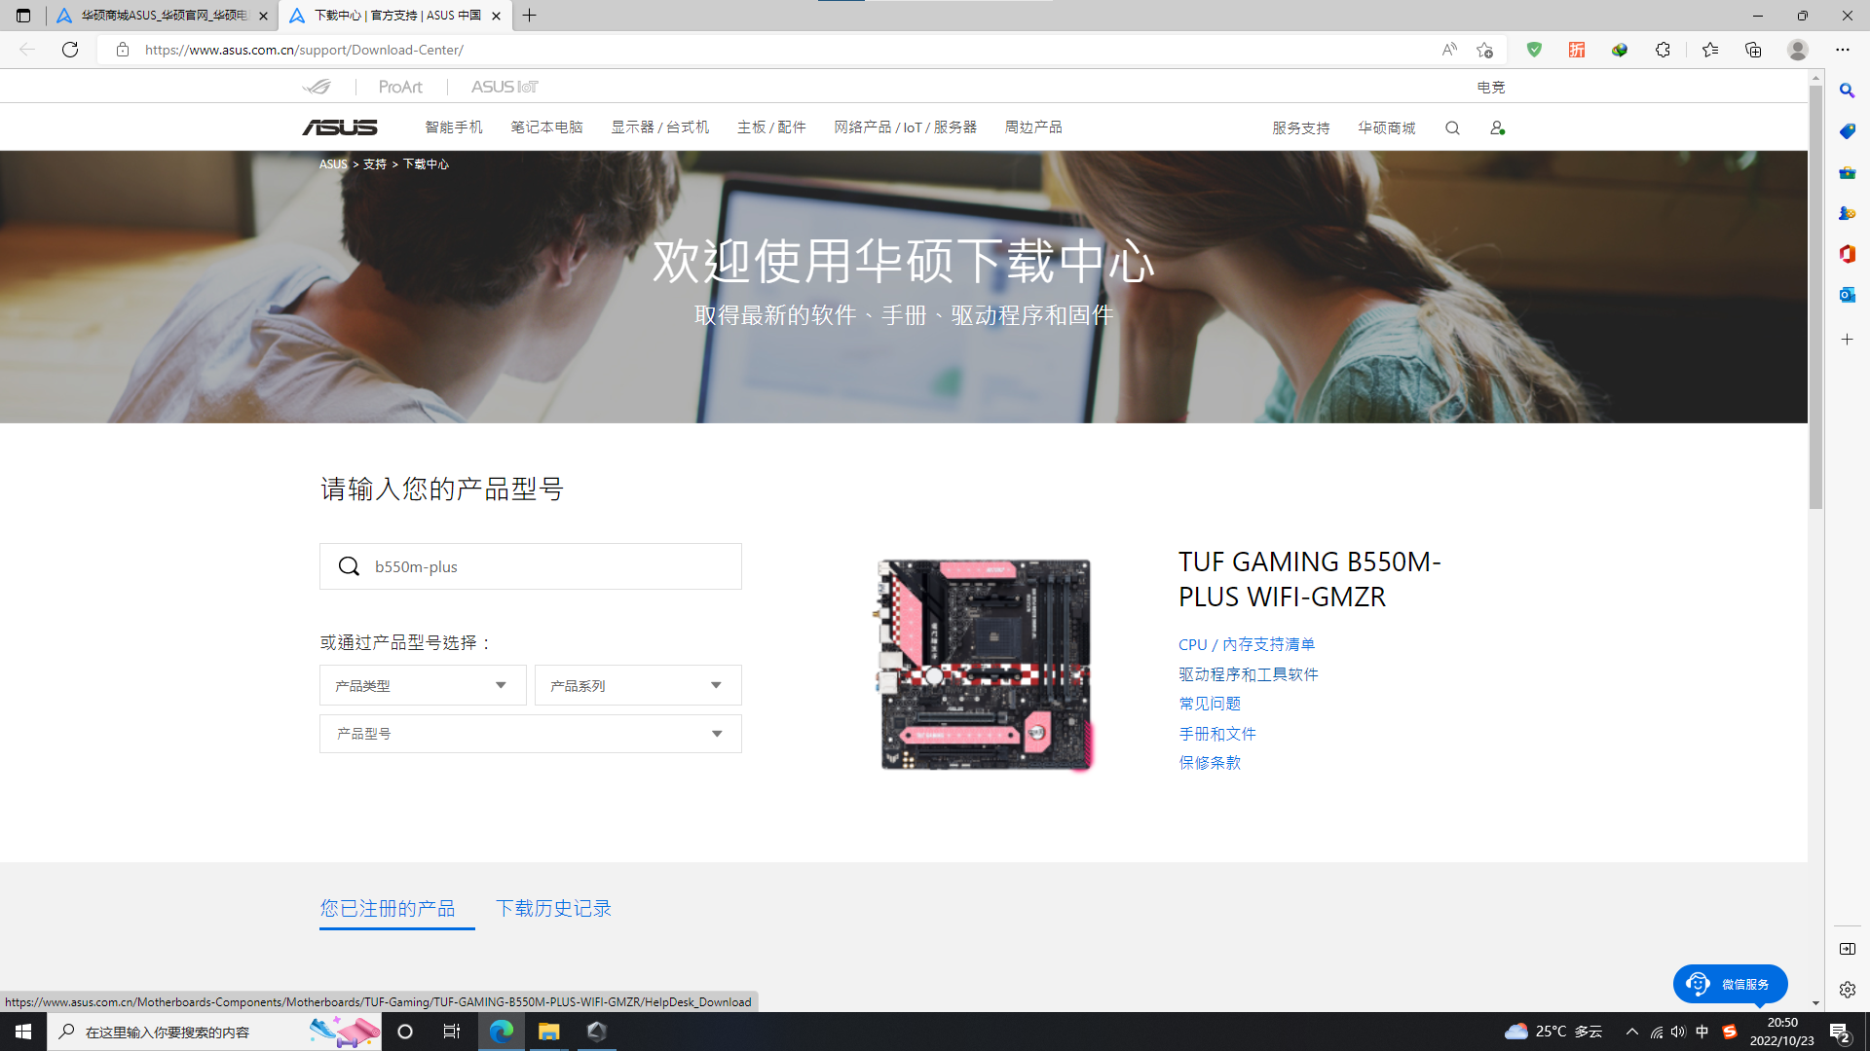Open the 笔记本电脑 menu item

click(546, 127)
